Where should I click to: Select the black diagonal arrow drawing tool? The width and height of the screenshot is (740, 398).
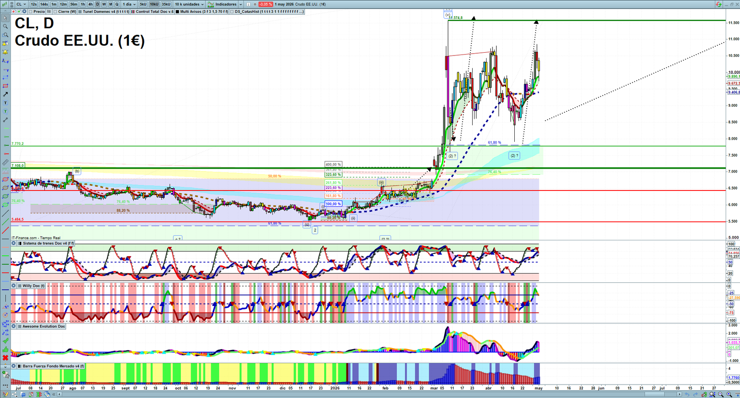tap(5, 94)
